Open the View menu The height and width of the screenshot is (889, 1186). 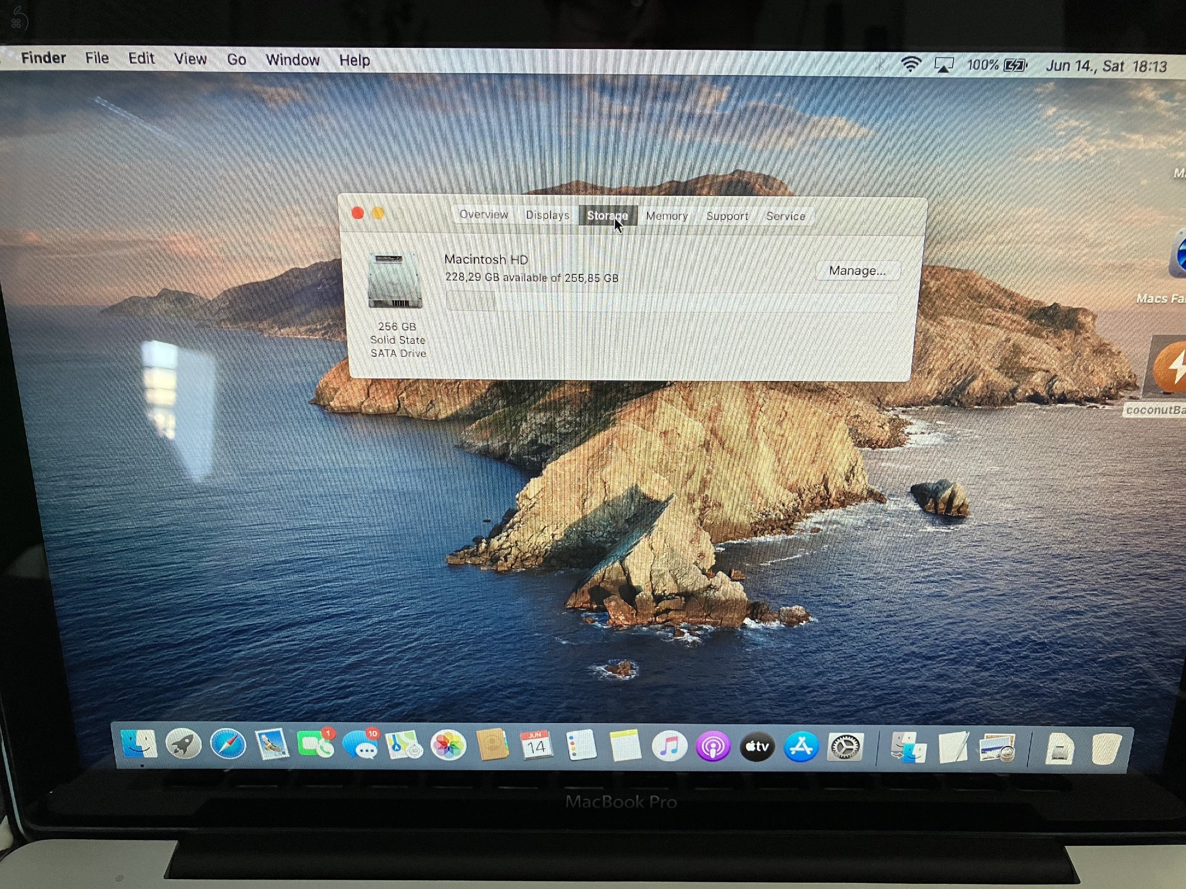[x=190, y=59]
